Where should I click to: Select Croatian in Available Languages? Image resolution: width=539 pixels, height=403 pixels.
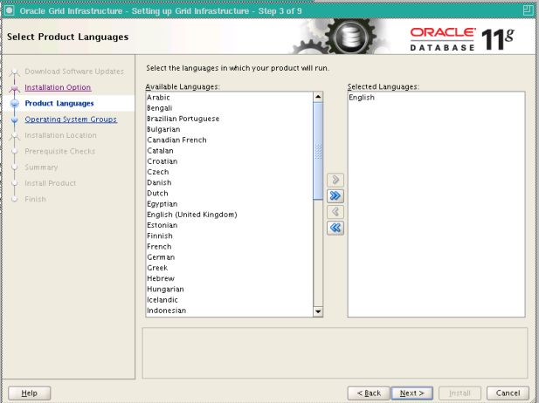point(229,161)
